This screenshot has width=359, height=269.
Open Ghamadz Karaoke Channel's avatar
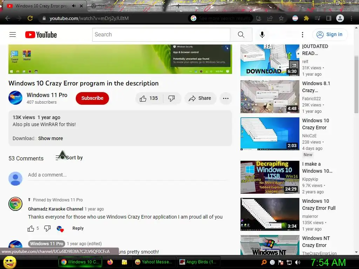click(x=15, y=204)
